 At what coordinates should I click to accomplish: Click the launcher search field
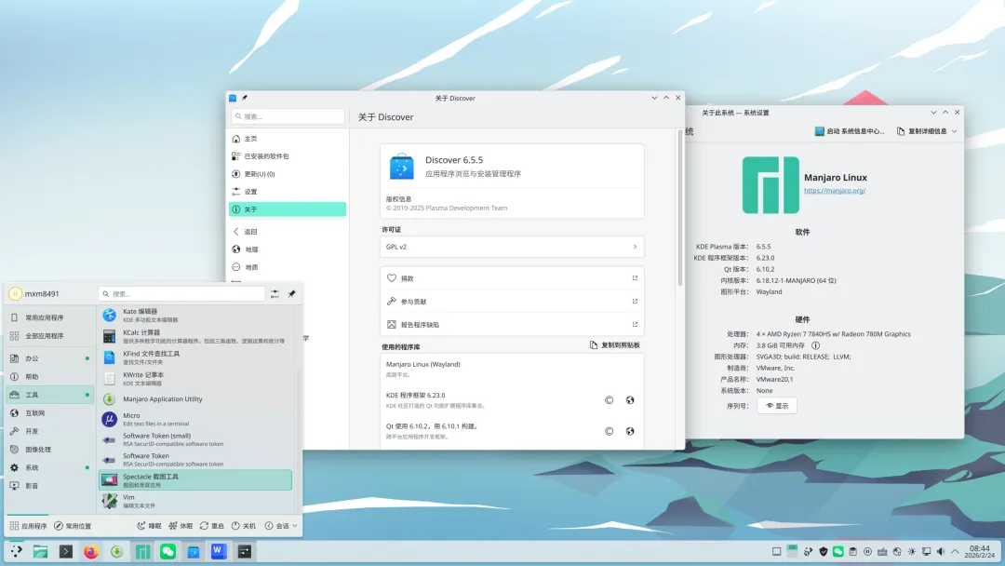tap(181, 293)
